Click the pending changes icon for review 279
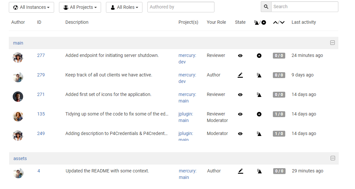Image resolution: width=355 pixels, height=189 pixels. [x=259, y=75]
